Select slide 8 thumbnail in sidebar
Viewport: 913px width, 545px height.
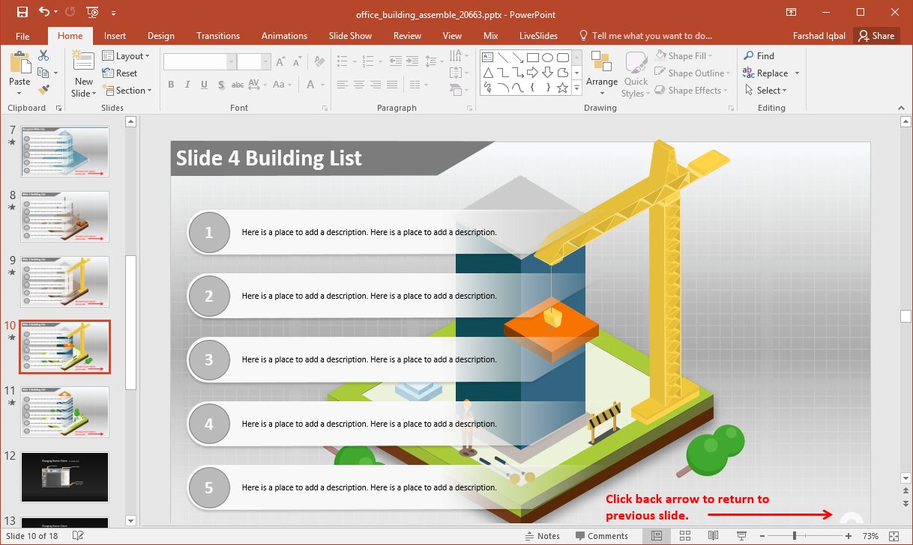[64, 217]
